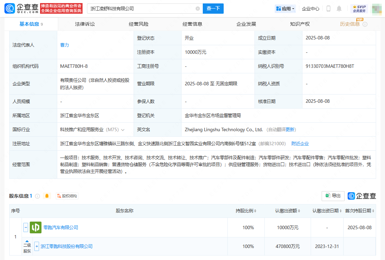Image resolution: width=385 pixels, height=260 pixels.
Task: Open legal representative 曹力 link
Action: point(65,45)
